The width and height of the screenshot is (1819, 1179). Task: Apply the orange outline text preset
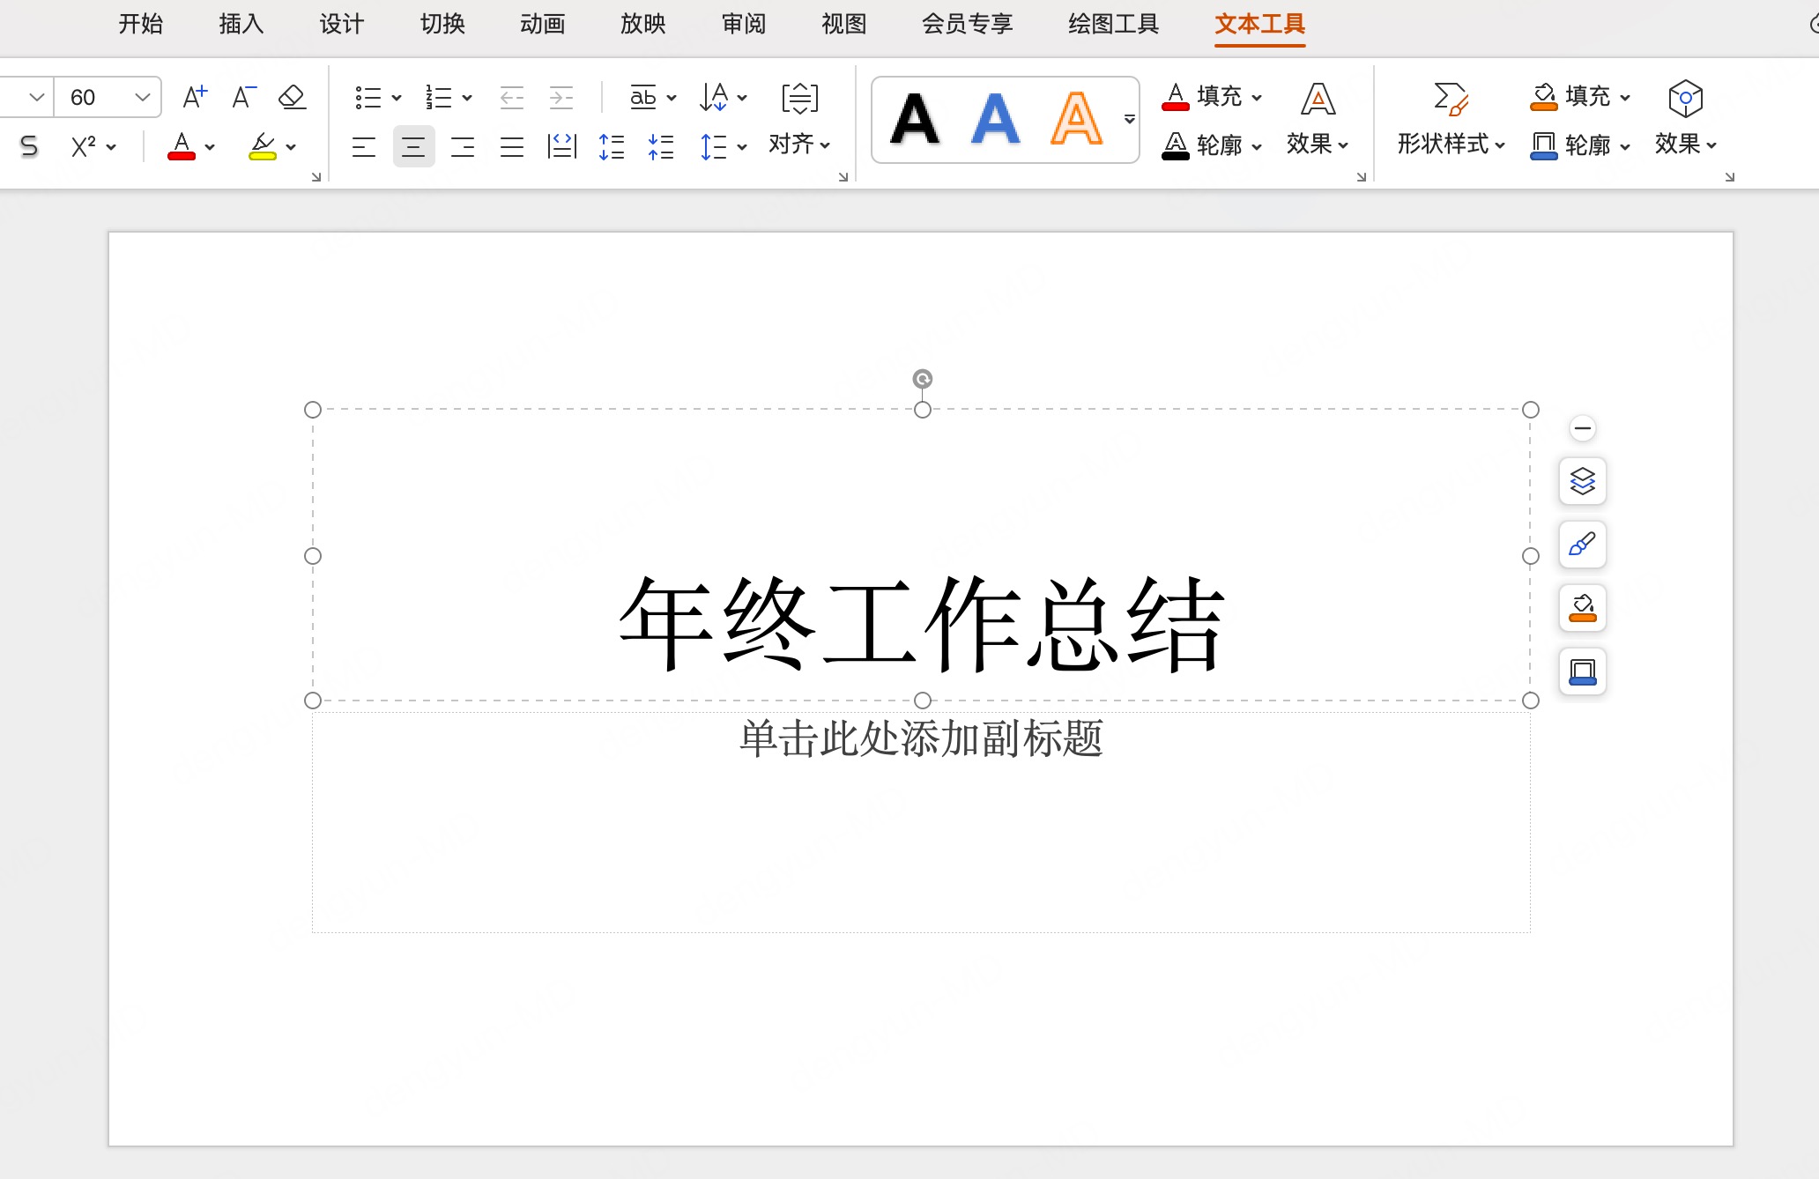click(1076, 119)
